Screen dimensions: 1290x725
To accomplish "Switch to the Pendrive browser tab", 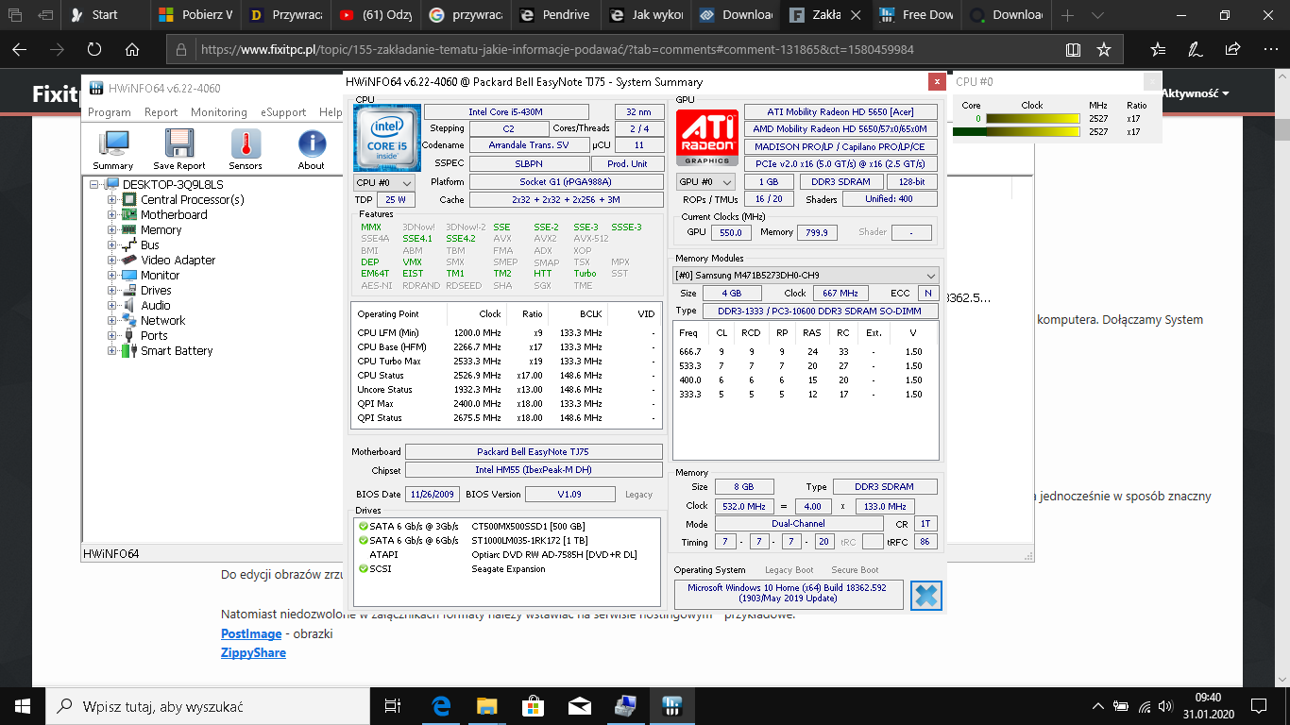I will point(555,15).
